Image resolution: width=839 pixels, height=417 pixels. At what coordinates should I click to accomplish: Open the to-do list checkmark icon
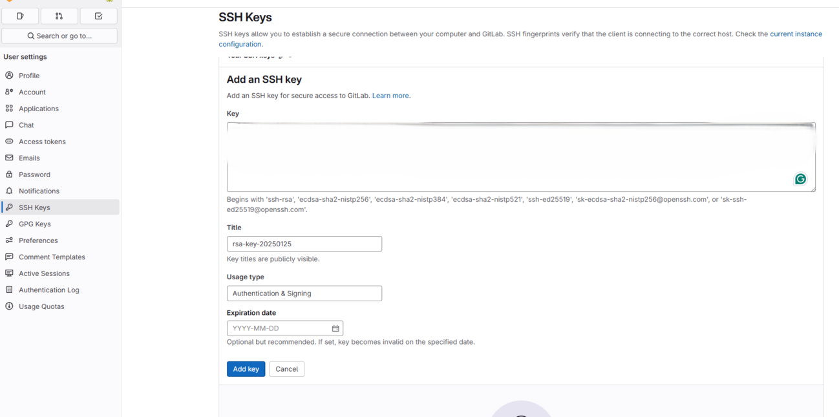pos(98,16)
